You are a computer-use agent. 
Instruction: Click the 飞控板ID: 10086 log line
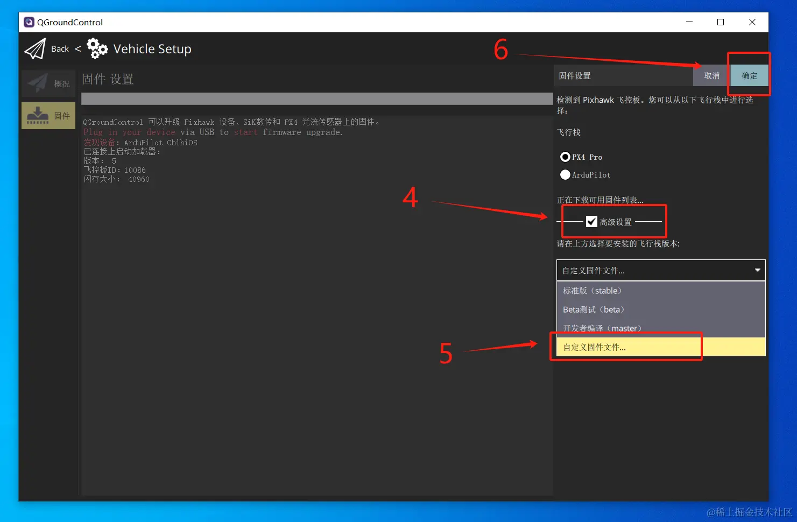[115, 170]
